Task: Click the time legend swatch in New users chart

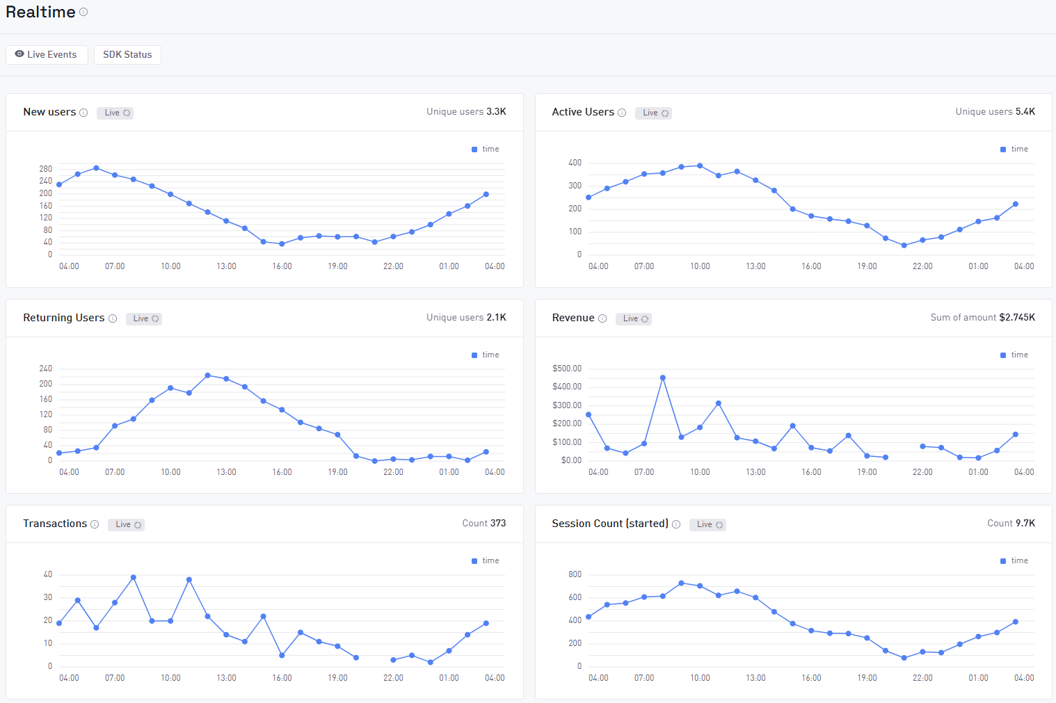Action: pos(474,150)
